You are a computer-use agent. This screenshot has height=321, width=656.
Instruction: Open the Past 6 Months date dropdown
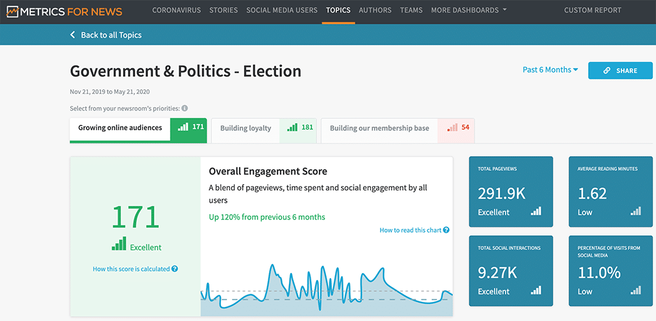click(550, 70)
